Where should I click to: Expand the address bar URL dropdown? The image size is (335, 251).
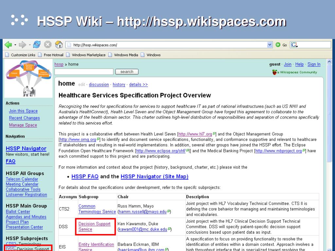[270, 45]
